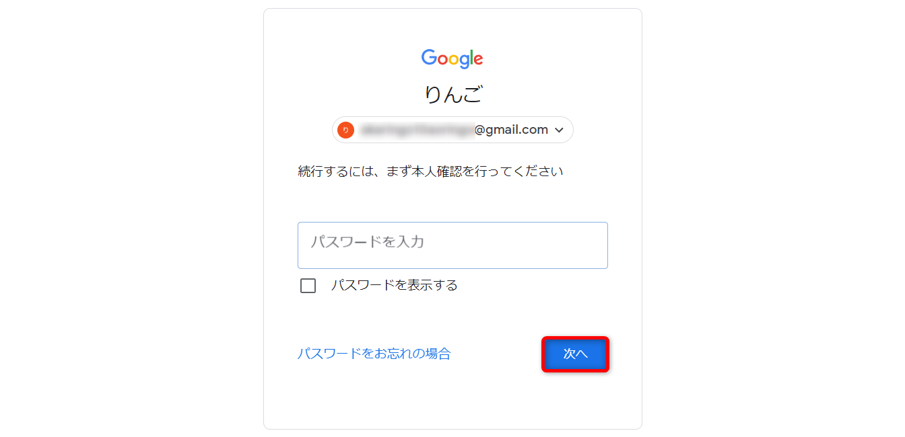905x437 pixels.
Task: Click the green letter l in Google logo
Action: [471, 58]
